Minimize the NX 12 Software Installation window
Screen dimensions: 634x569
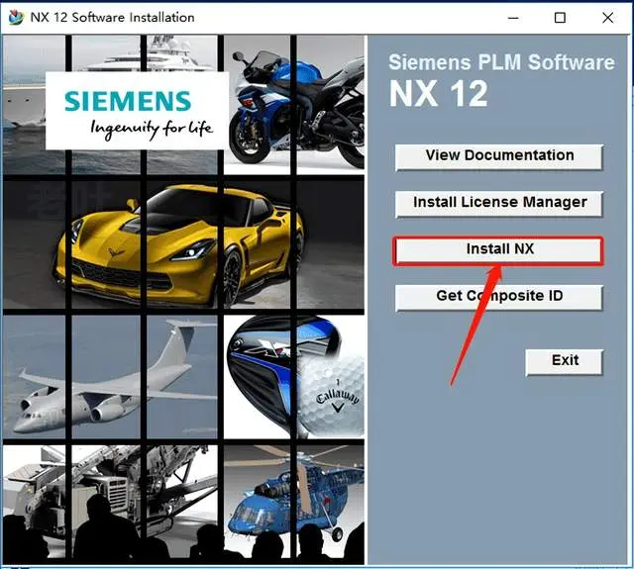(513, 18)
